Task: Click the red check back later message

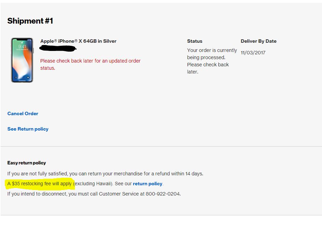Action: (90, 64)
